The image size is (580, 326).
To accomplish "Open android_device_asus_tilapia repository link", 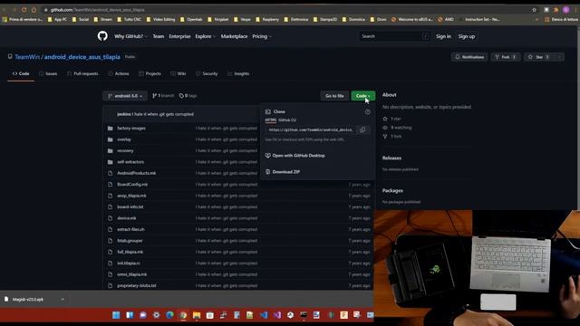I will [x=82, y=57].
